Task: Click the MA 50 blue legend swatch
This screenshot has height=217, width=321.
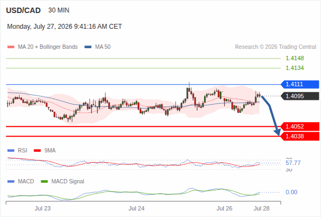Action: 88,47
